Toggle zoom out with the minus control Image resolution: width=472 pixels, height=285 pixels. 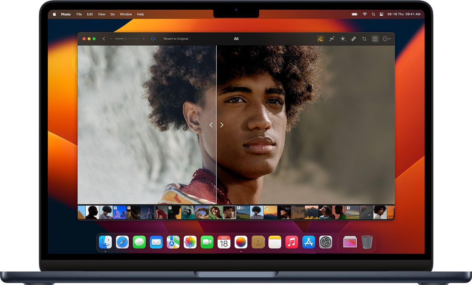coord(111,39)
